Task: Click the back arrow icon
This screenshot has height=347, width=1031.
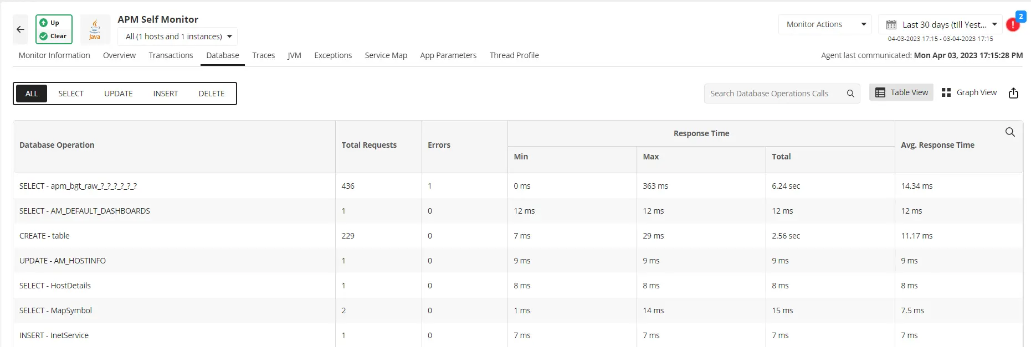Action: 20,29
